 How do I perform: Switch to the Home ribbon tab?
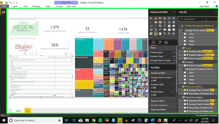15,6
